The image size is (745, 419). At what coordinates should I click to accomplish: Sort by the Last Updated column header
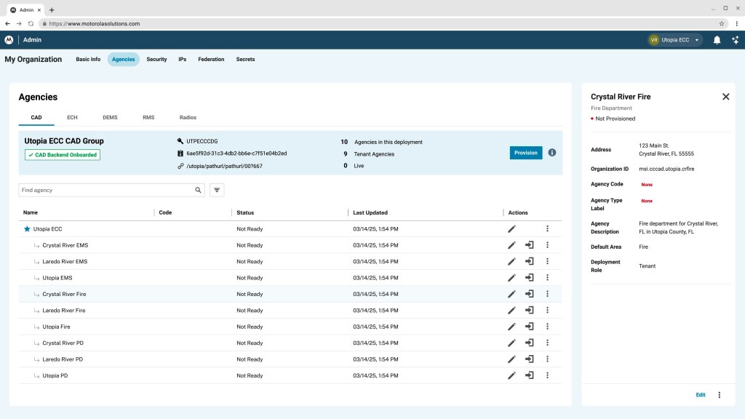pyautogui.click(x=370, y=212)
